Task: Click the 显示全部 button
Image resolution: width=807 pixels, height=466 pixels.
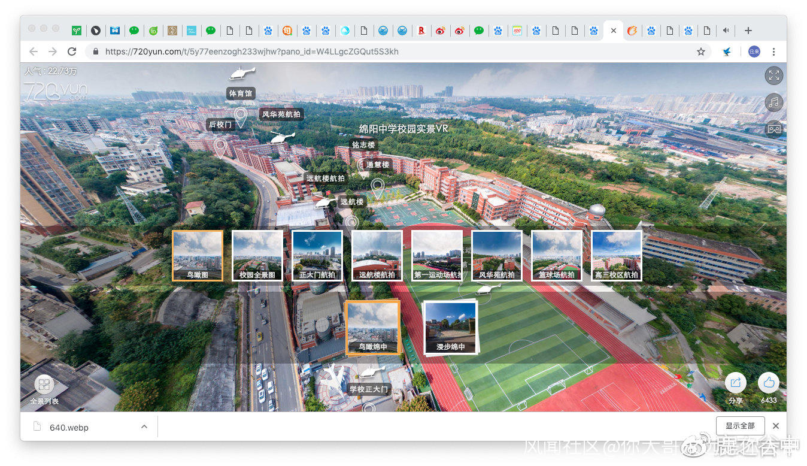Action: (x=740, y=426)
